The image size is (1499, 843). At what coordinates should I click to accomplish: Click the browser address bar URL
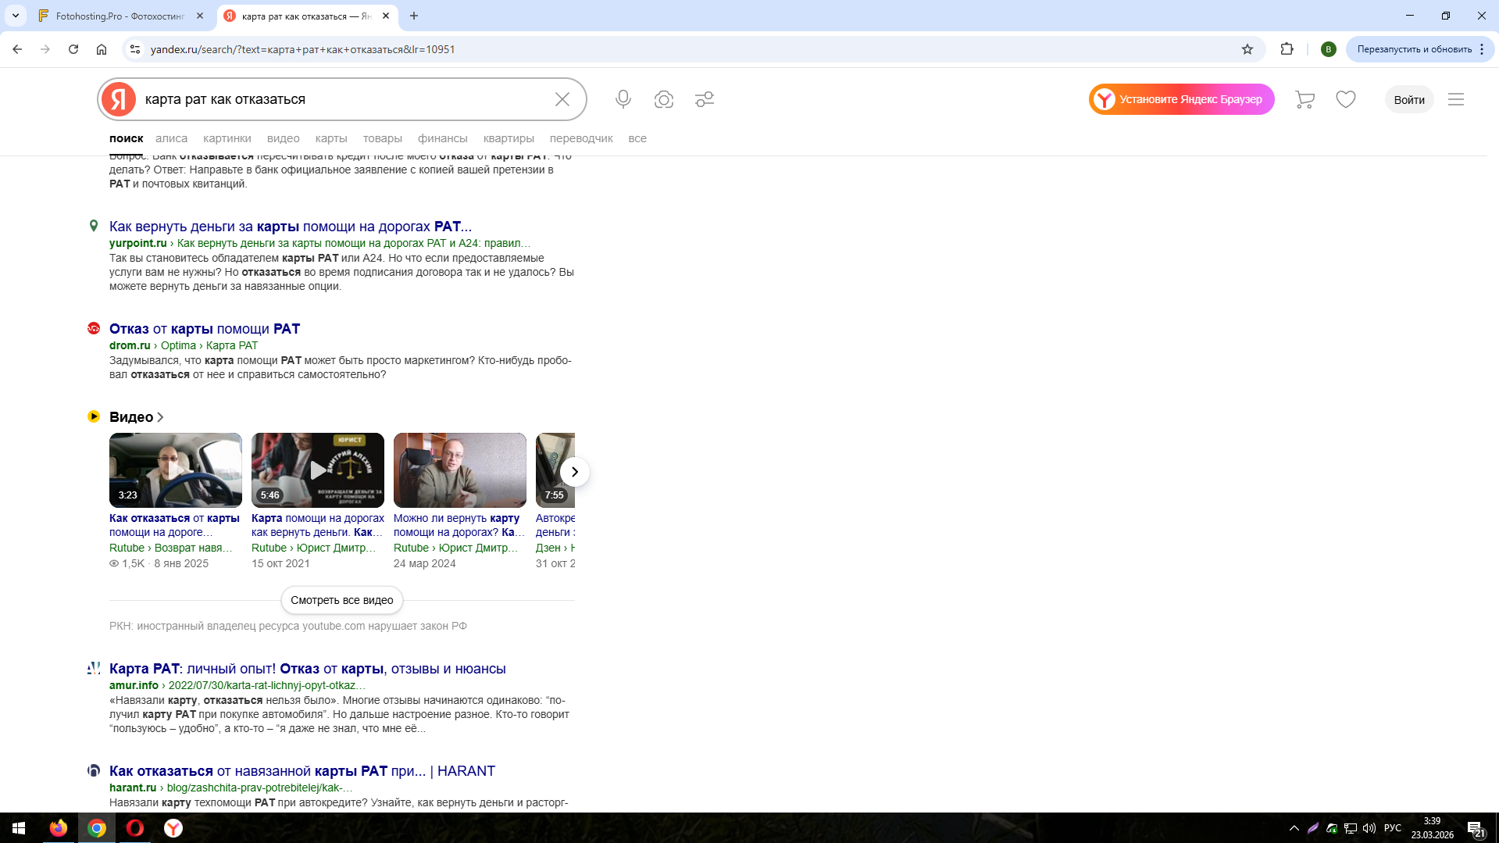click(302, 49)
